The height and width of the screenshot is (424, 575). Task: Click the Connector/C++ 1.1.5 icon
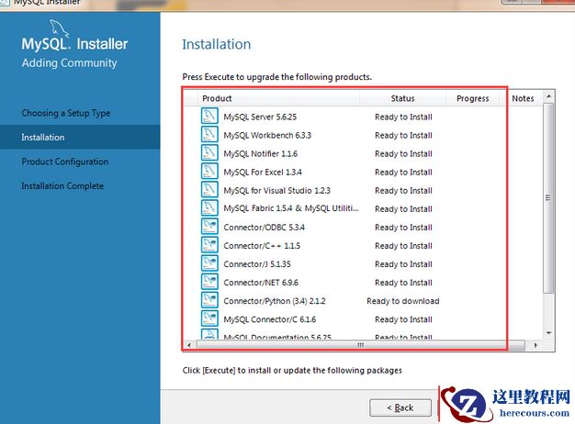pos(209,244)
